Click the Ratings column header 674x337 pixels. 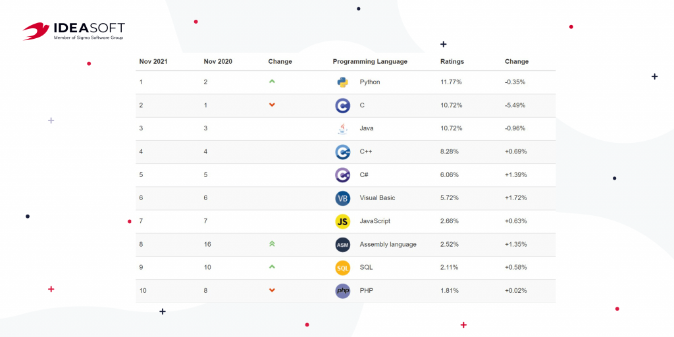tap(452, 61)
